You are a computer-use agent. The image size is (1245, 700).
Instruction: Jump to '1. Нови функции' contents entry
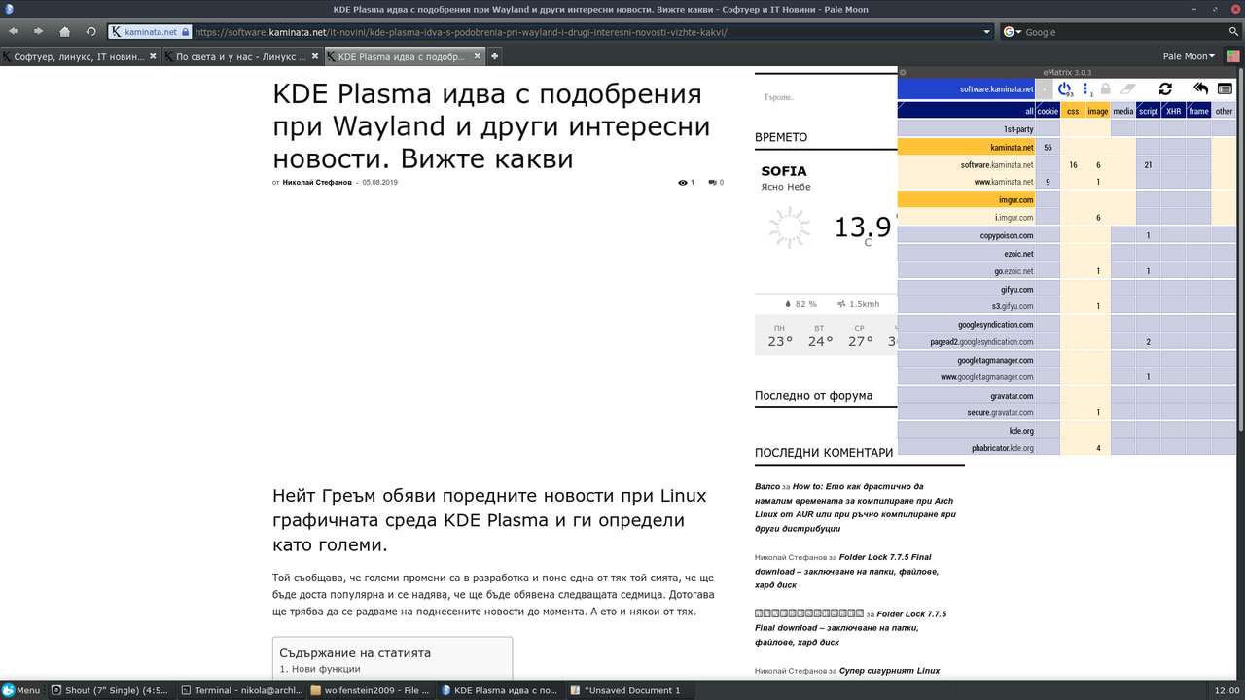click(x=320, y=669)
